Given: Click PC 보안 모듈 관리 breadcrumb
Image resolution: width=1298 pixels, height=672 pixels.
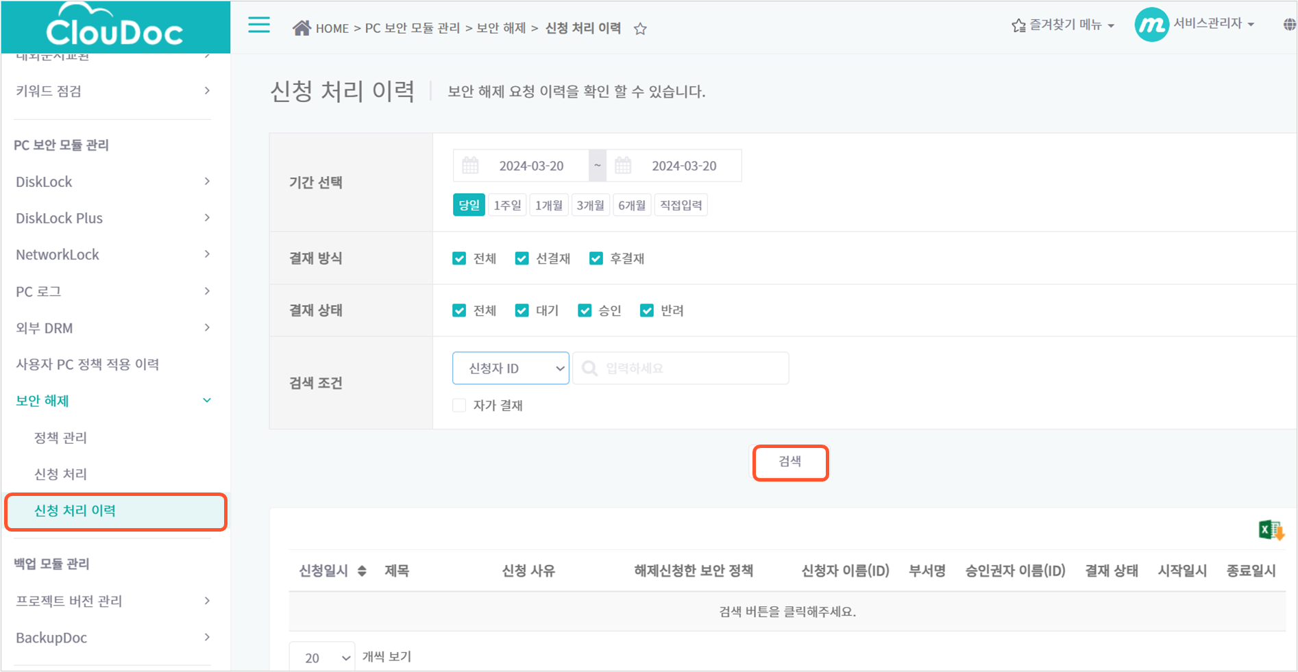Looking at the screenshot, I should (413, 28).
